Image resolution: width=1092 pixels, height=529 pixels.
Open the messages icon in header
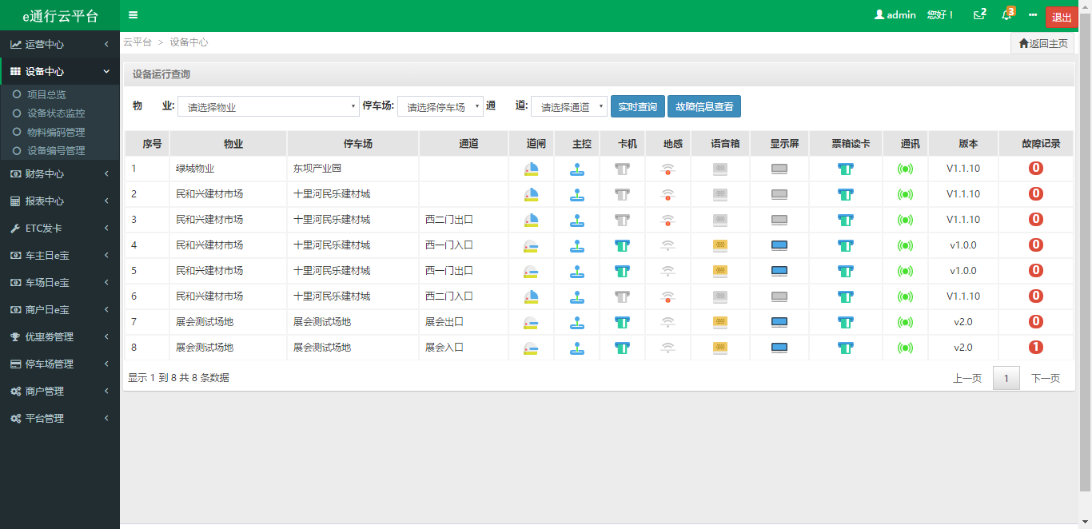click(x=978, y=15)
